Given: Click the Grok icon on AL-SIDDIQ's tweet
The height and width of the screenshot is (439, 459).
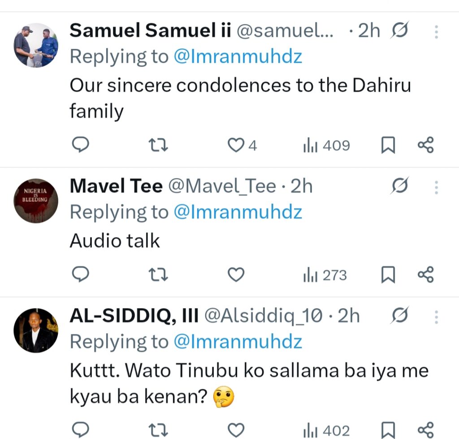Looking at the screenshot, I should pos(399,317).
